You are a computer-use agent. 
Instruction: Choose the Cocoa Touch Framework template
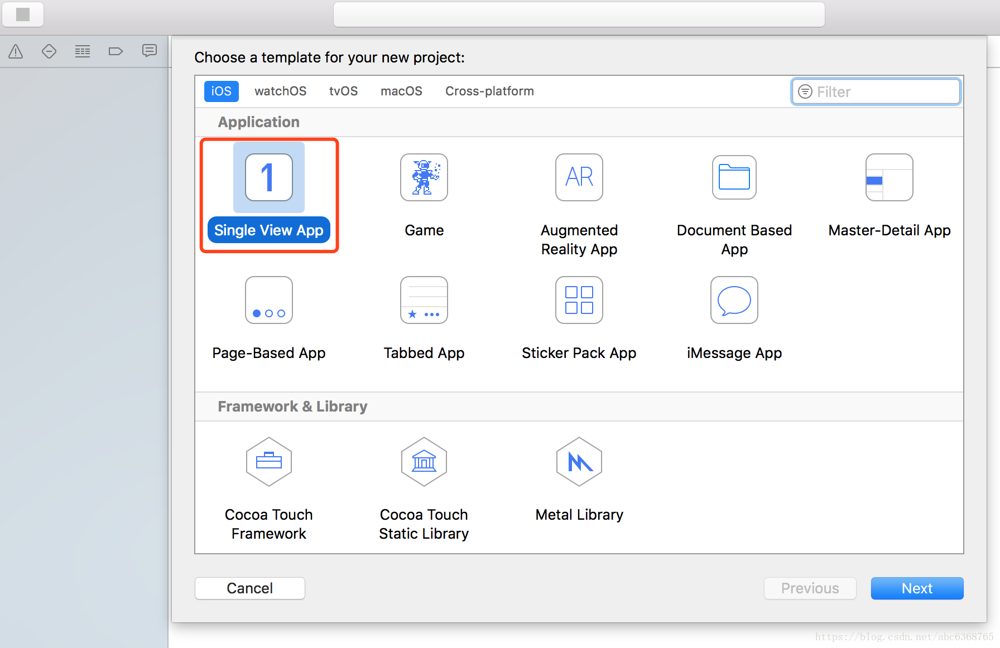[x=268, y=462]
